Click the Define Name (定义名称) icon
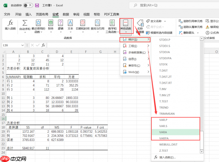 click(x=148, y=21)
